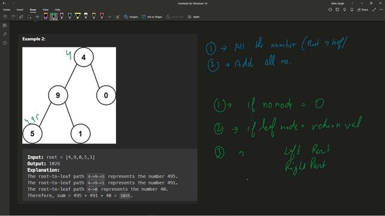The height and width of the screenshot is (216, 385).
Task: Enter full screen mode via diagonal arrow
Action: click(374, 10)
